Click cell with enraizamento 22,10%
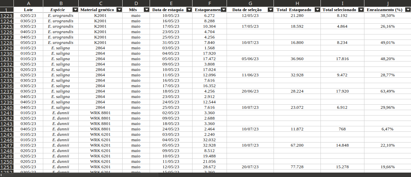Viewport: 411px width, 177px height. pos(388,145)
